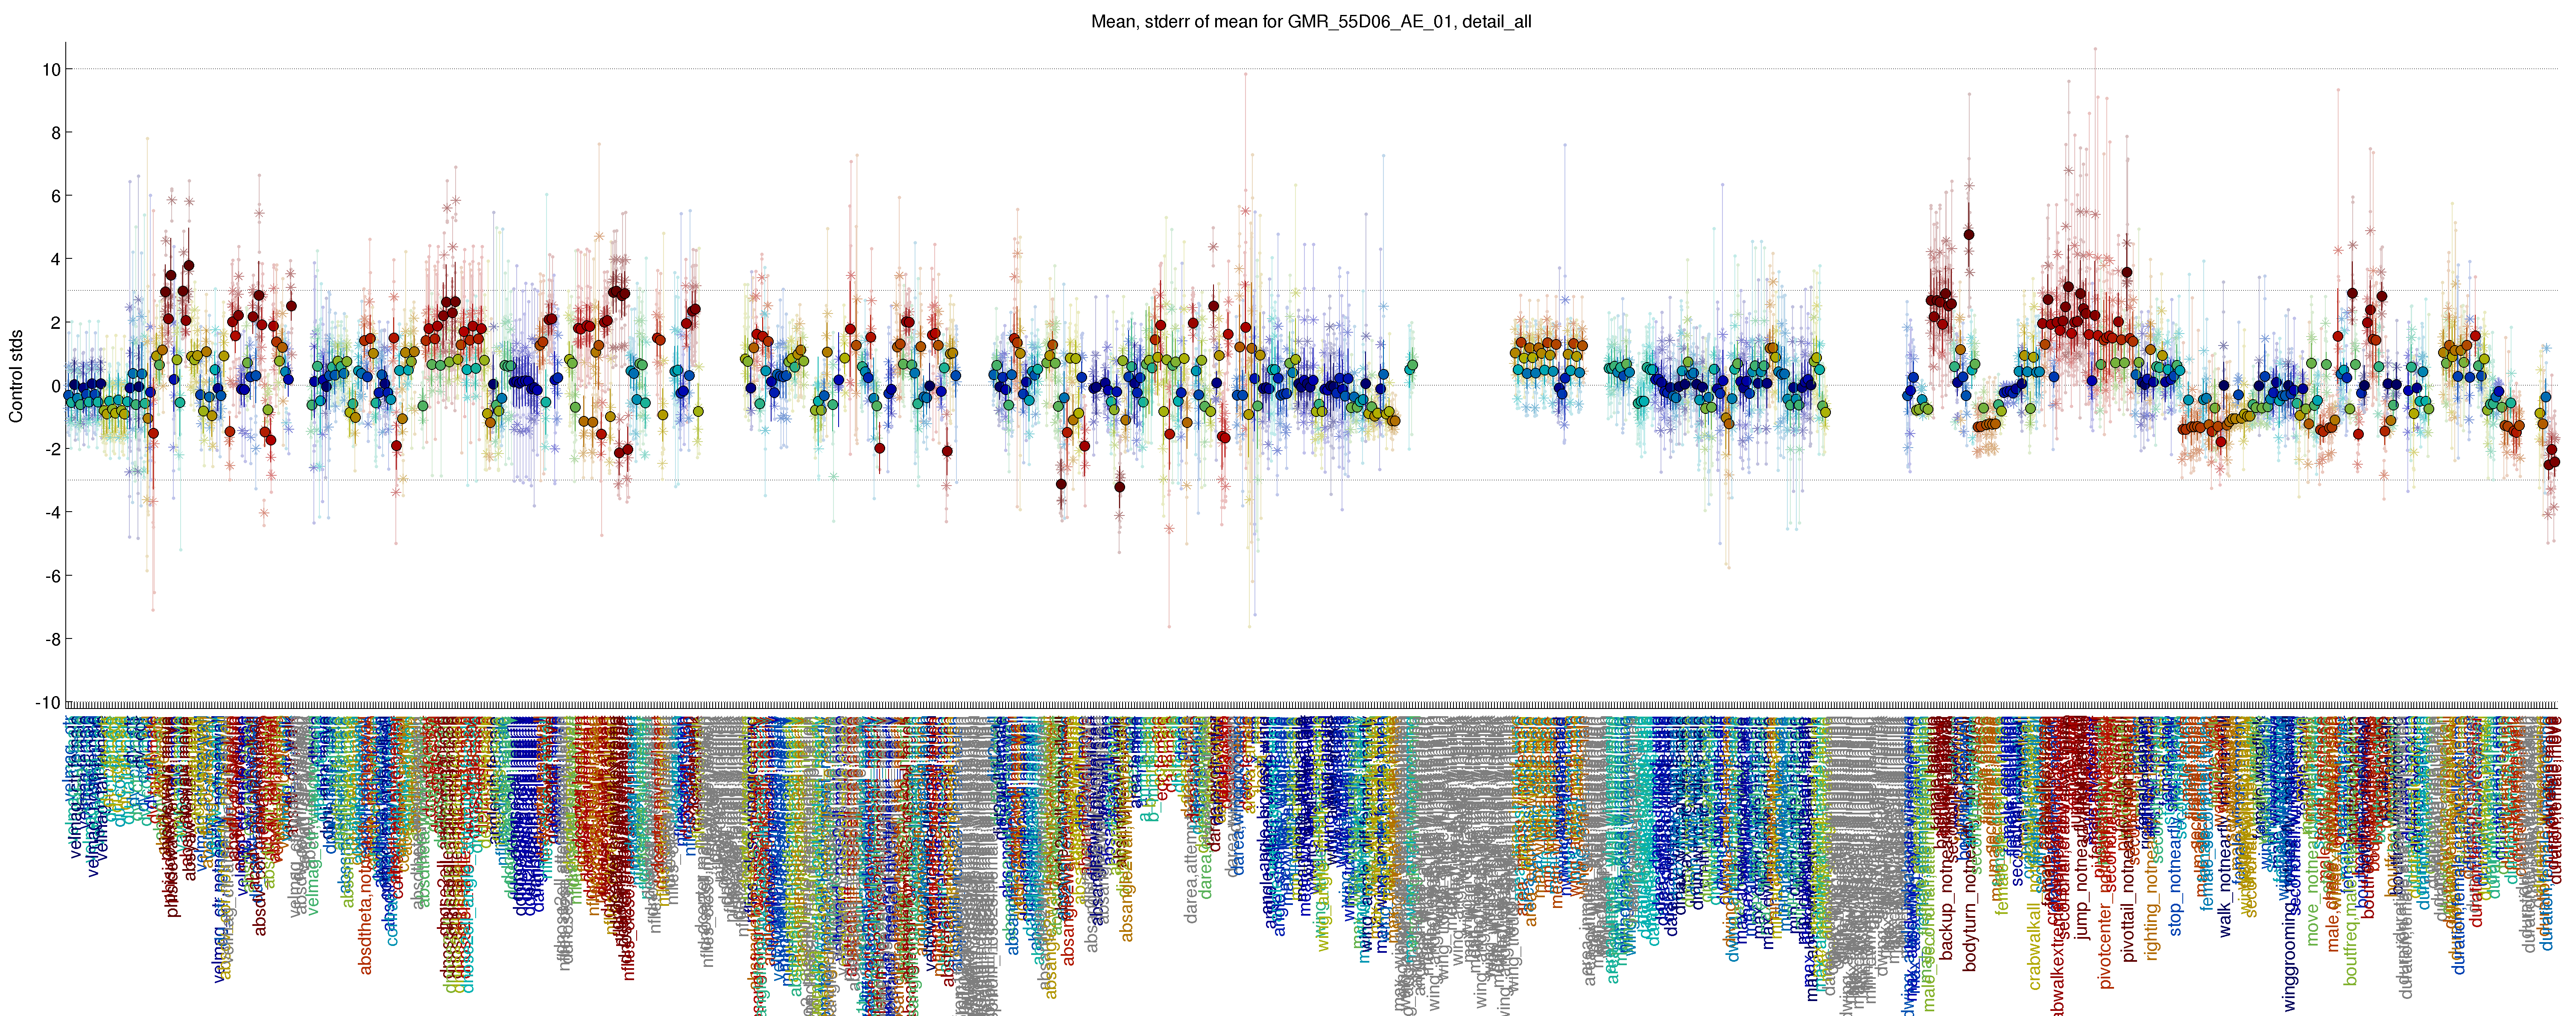
Task: Click the y-axis tick label '-6'
Action: (x=52, y=576)
